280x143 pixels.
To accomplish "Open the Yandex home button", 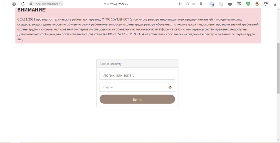I will [14, 4].
